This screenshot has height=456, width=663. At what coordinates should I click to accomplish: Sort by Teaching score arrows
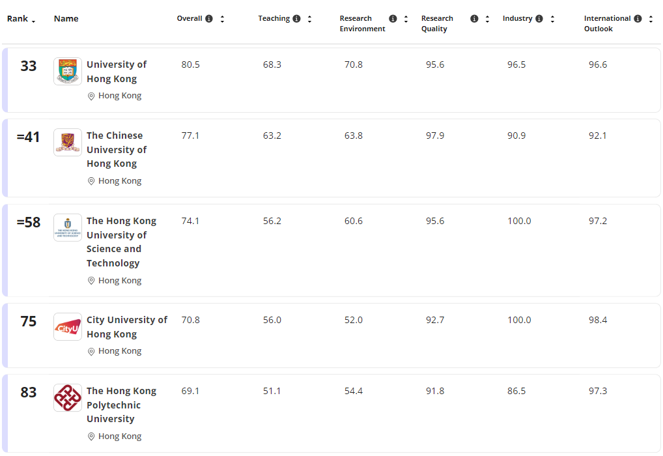pyautogui.click(x=309, y=19)
